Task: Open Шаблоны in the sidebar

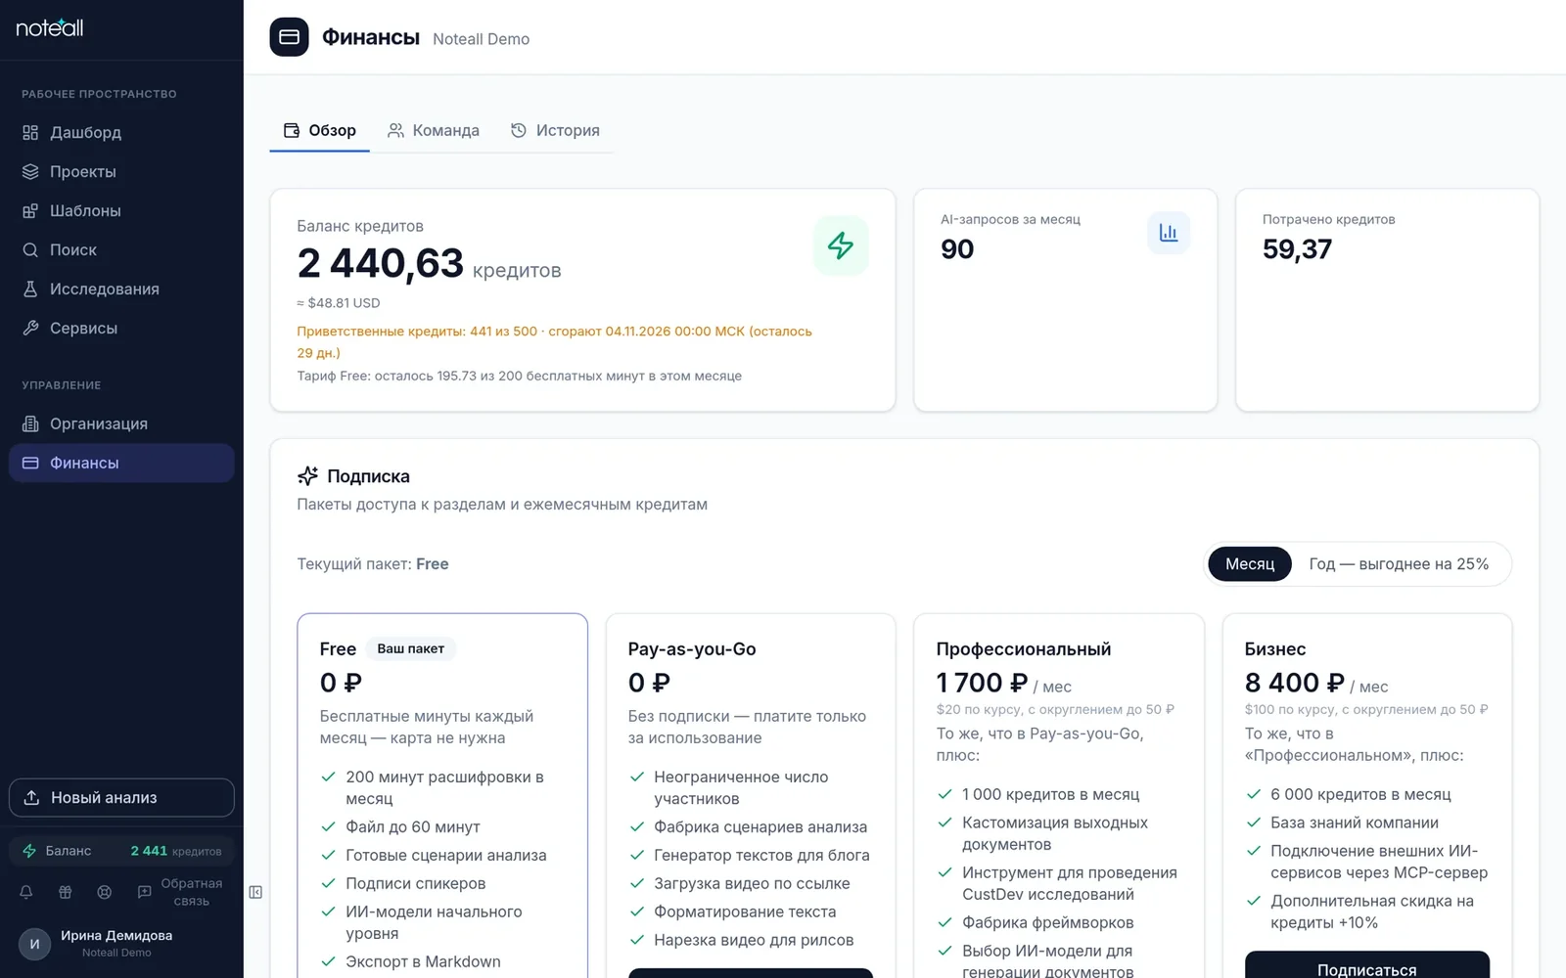Action: (x=121, y=210)
